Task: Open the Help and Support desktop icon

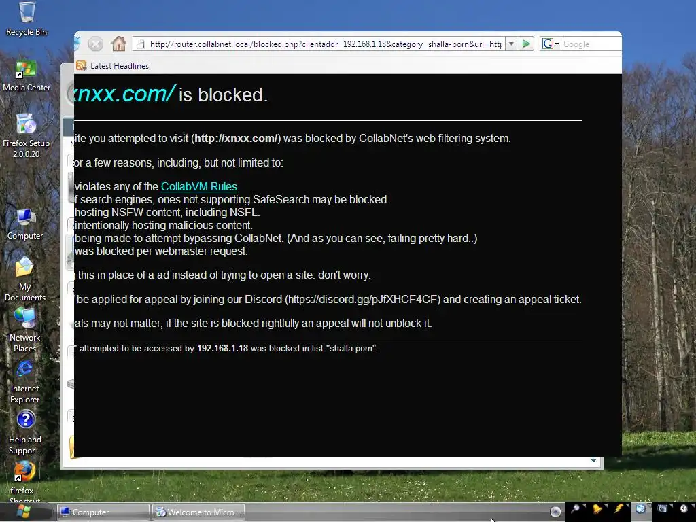Action: point(25,433)
